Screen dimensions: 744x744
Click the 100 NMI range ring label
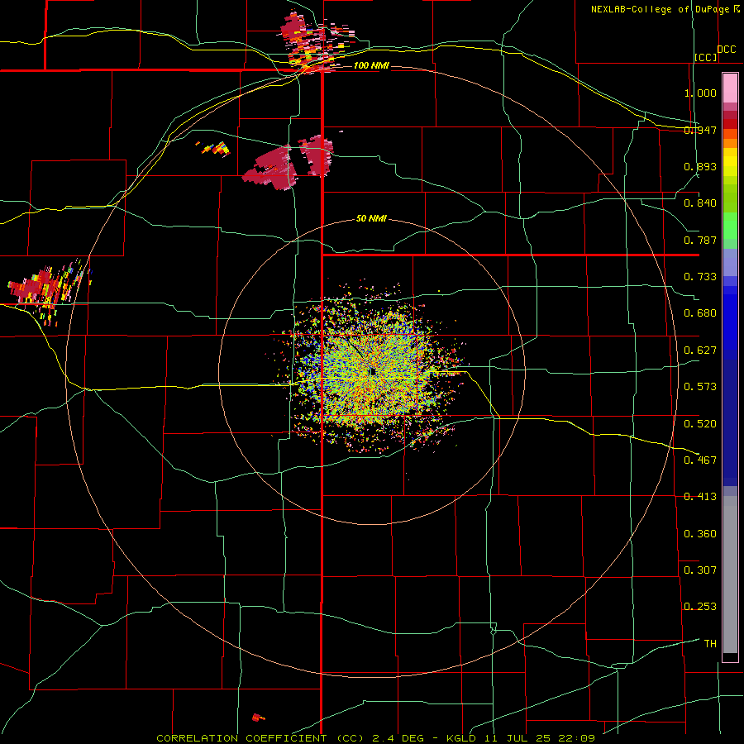tap(371, 65)
